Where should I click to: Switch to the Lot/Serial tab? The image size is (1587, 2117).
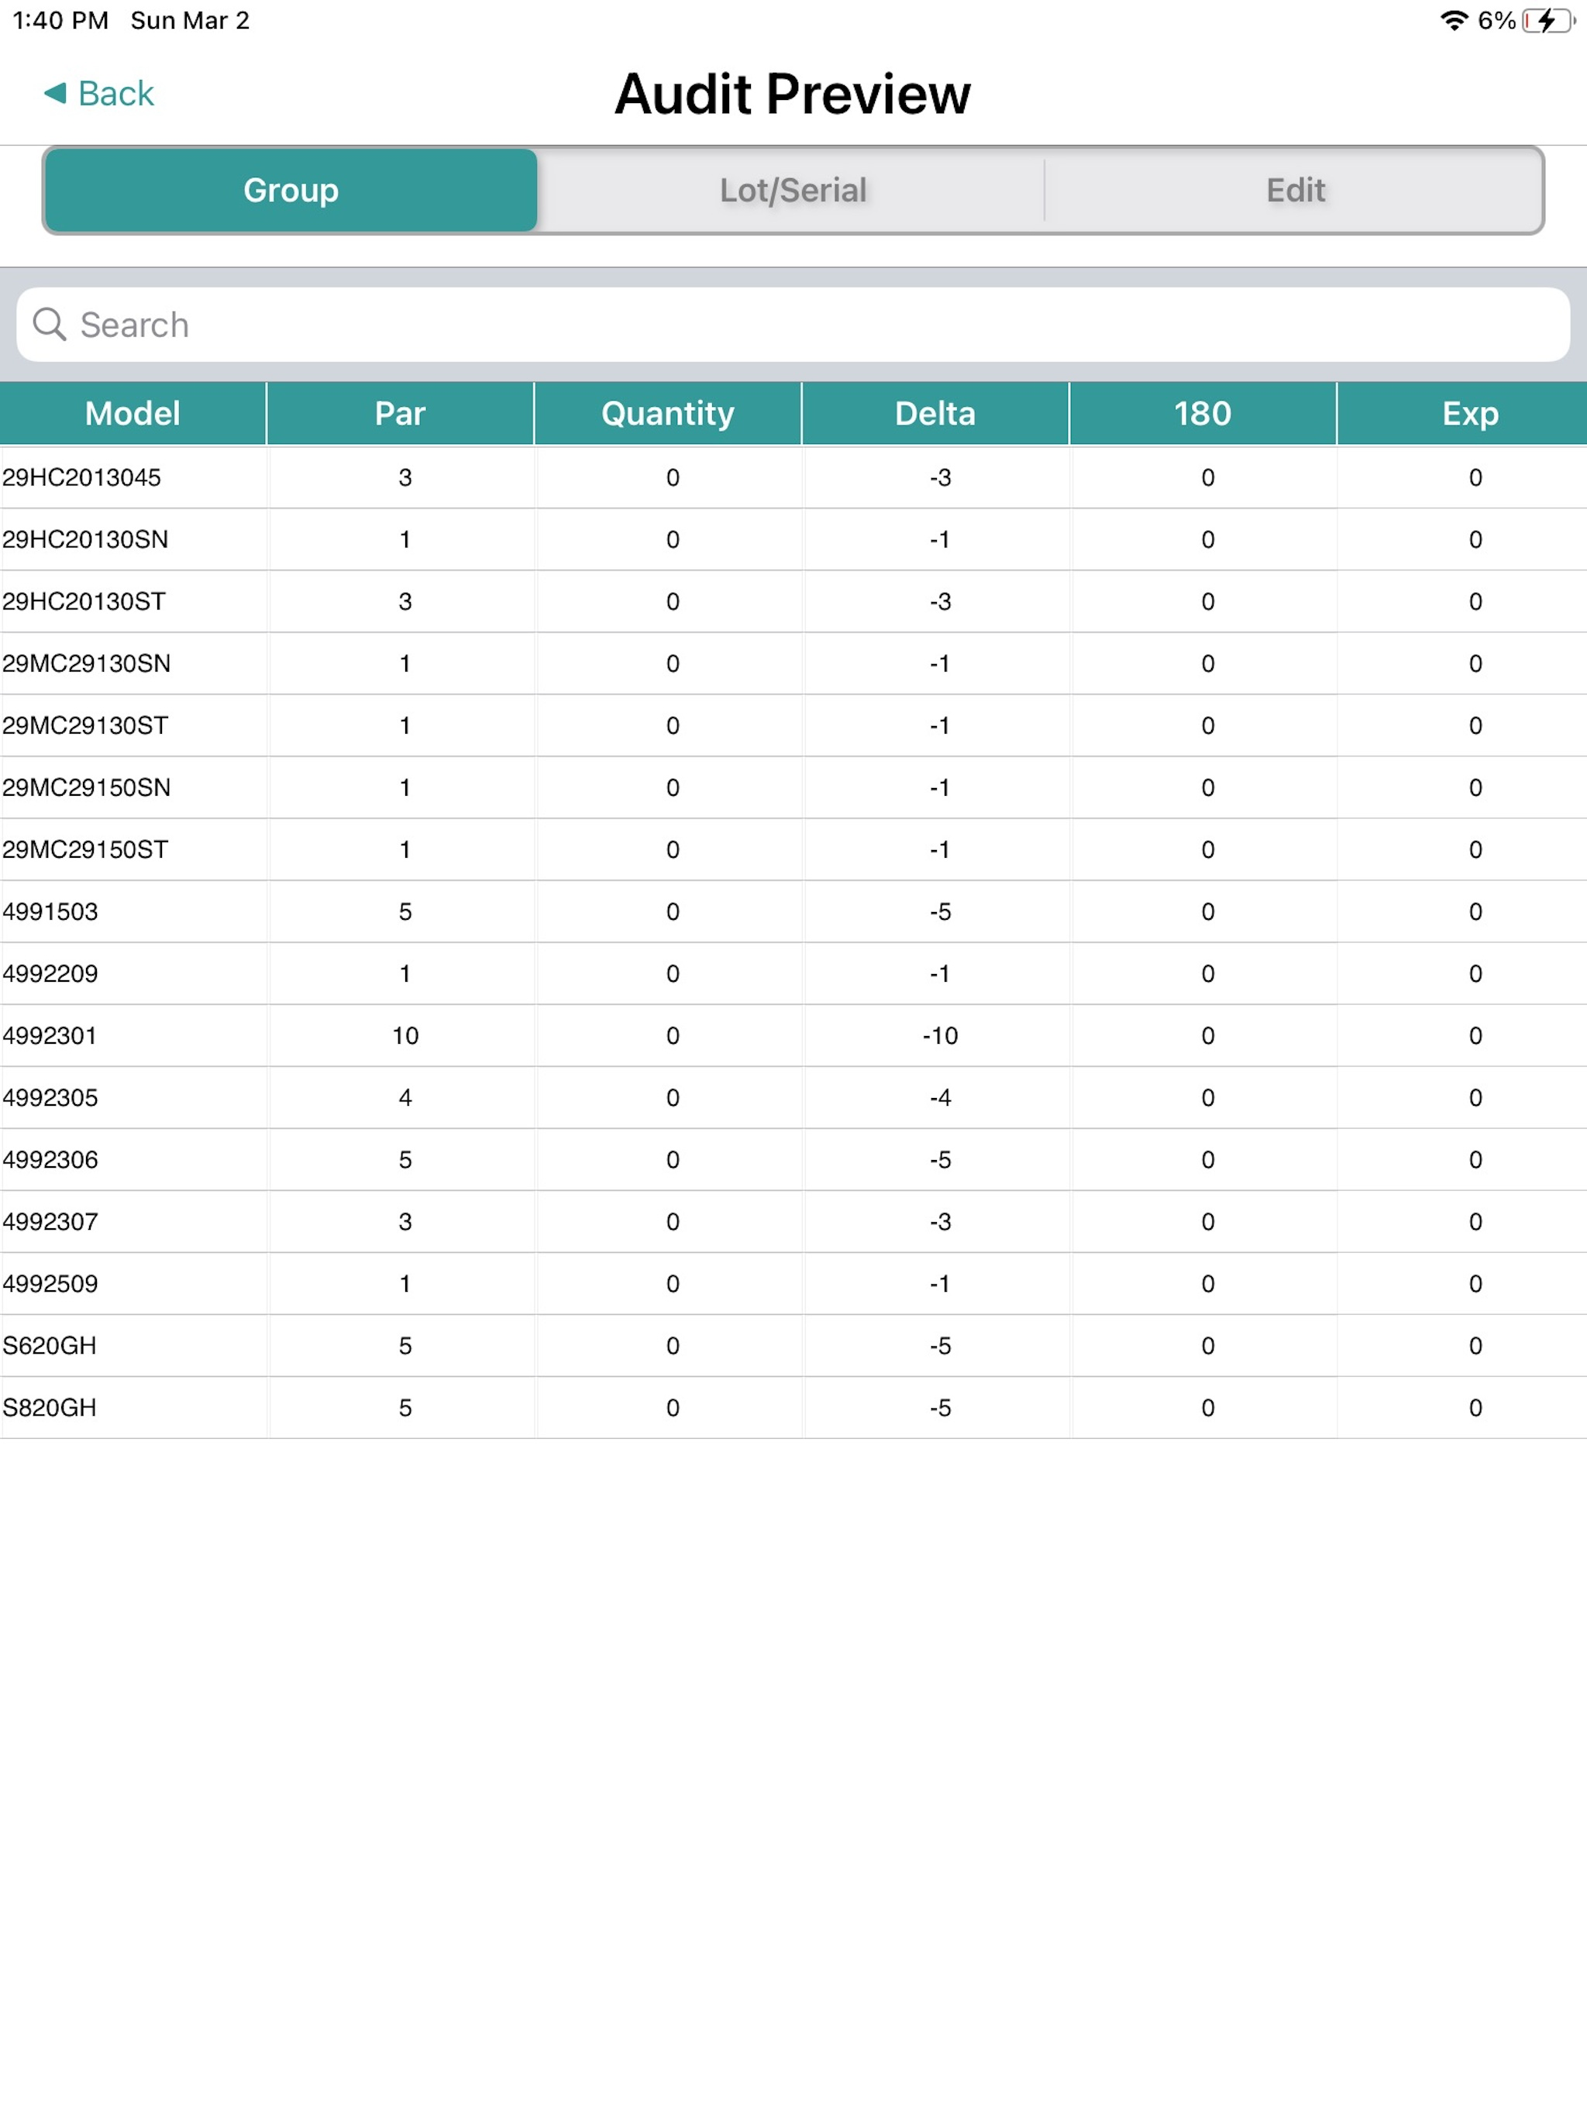tap(793, 190)
